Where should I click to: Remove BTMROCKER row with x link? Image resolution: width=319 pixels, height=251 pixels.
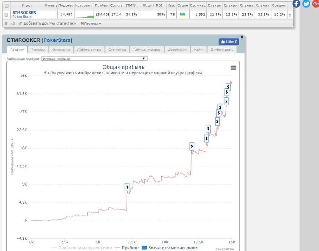pos(290,15)
